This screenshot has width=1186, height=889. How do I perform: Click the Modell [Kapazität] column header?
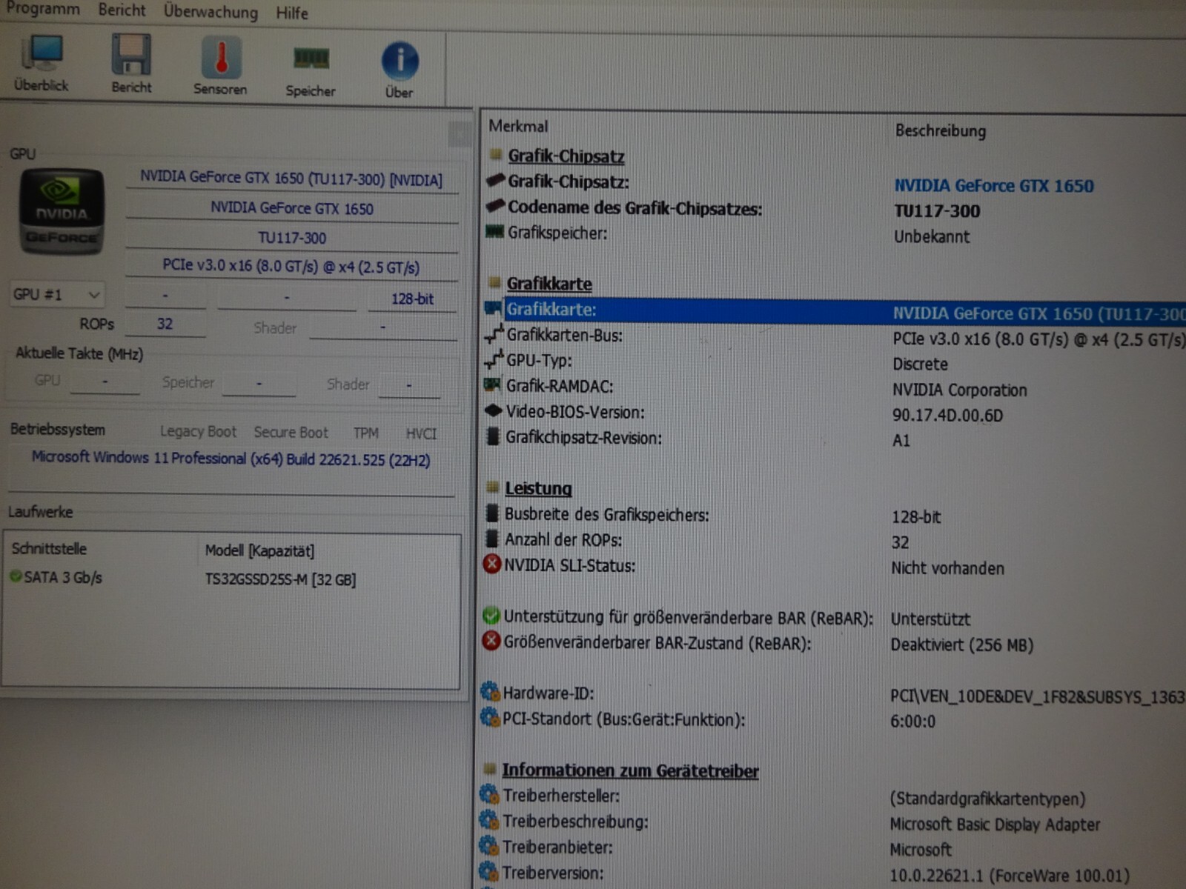[259, 551]
